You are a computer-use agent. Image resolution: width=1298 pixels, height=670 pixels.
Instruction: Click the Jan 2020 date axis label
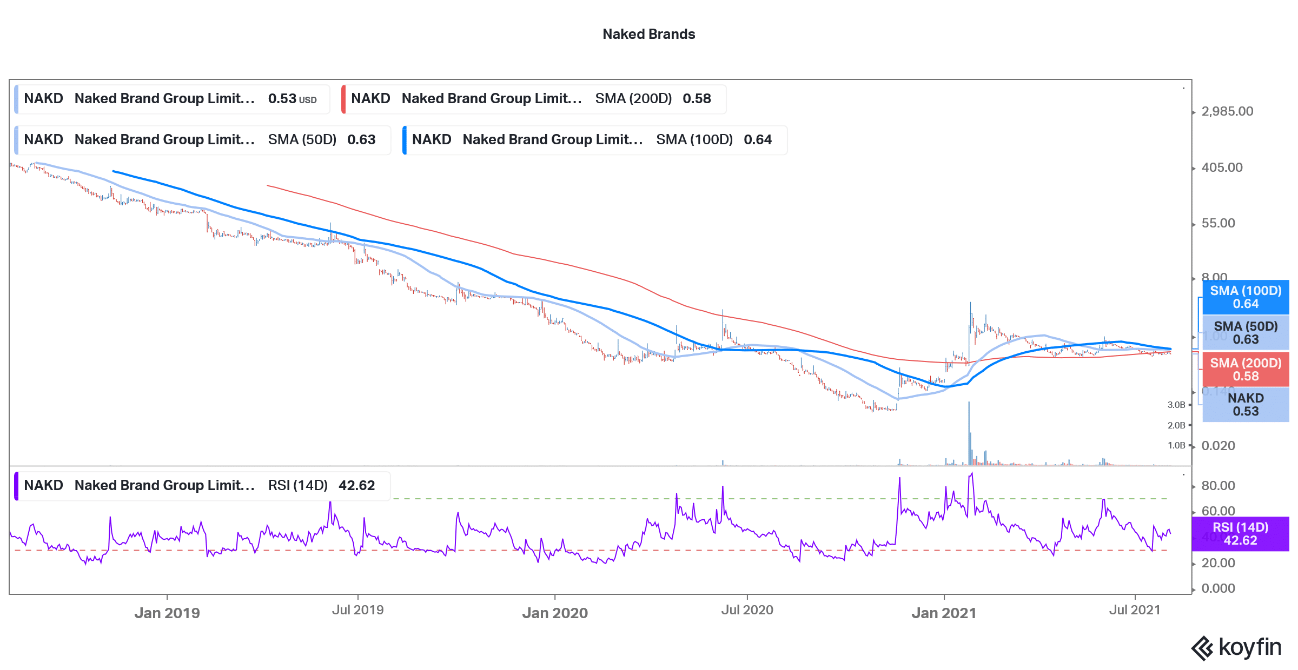coord(555,613)
